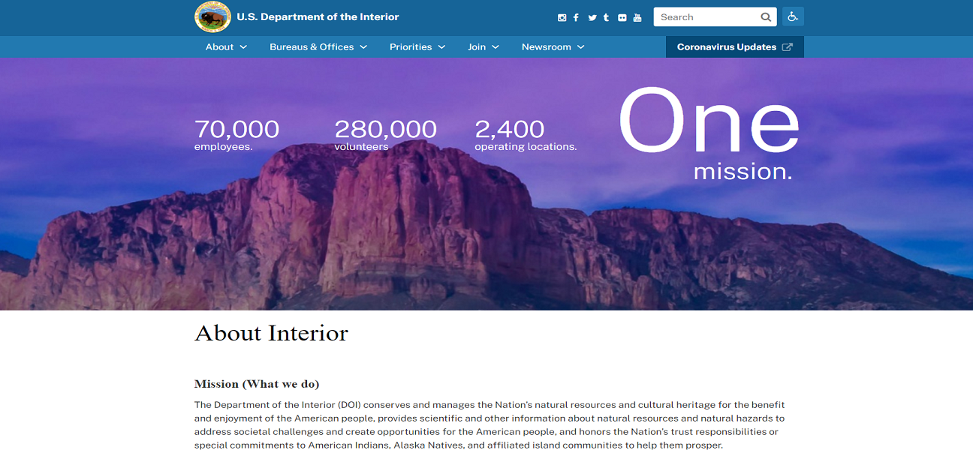
Task: Open the Newsroom dropdown chevron
Action: [580, 46]
